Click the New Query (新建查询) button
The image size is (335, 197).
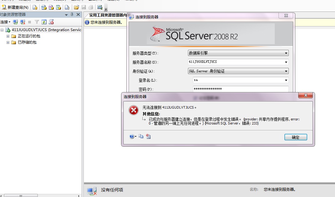tap(15, 7)
